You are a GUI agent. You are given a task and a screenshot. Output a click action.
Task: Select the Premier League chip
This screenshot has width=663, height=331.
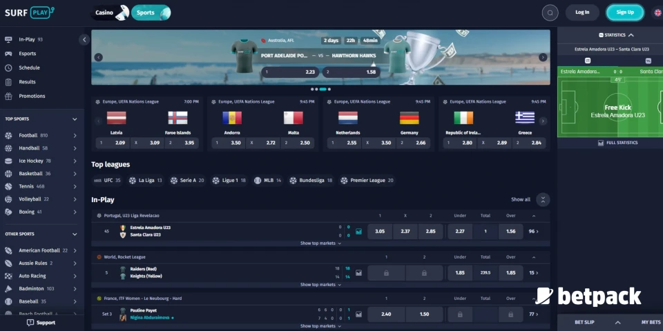click(x=367, y=180)
